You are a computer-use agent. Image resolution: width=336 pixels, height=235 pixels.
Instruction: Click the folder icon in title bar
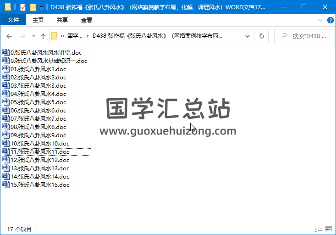click(x=8, y=7)
